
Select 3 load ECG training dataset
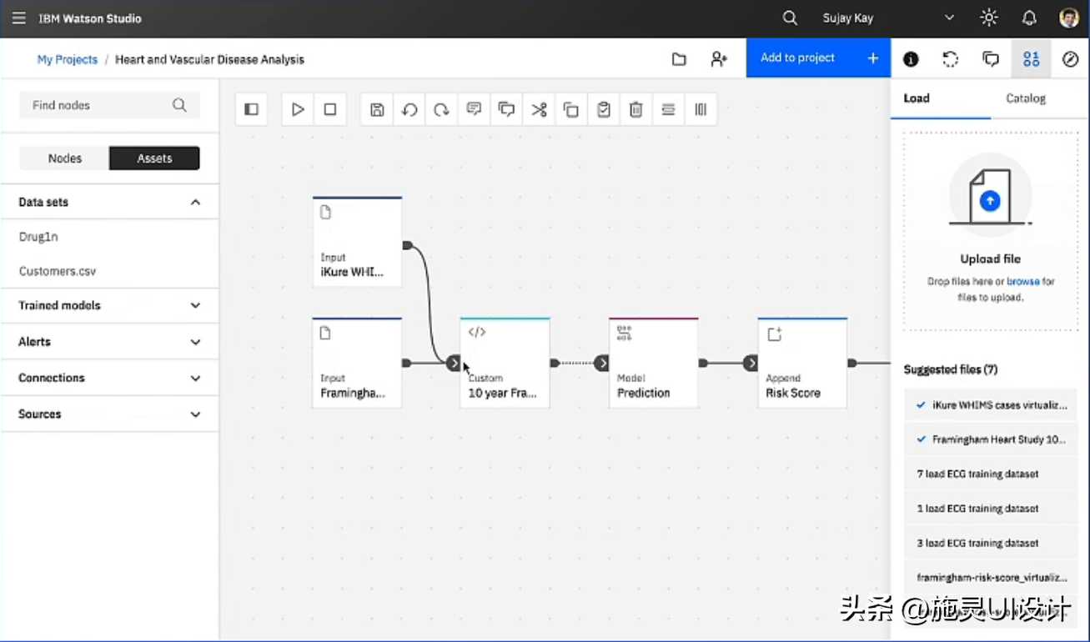point(991,543)
